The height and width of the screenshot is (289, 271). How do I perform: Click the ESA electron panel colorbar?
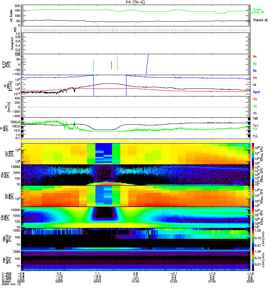tap(253, 217)
